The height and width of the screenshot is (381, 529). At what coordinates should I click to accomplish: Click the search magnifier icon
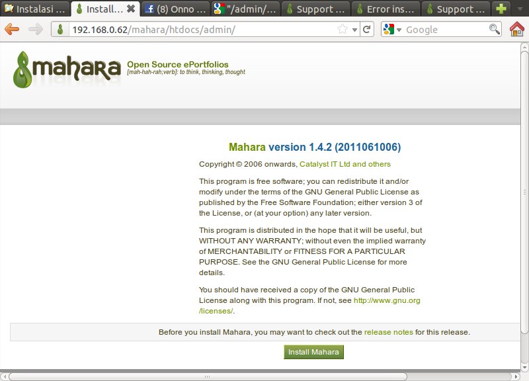[494, 29]
